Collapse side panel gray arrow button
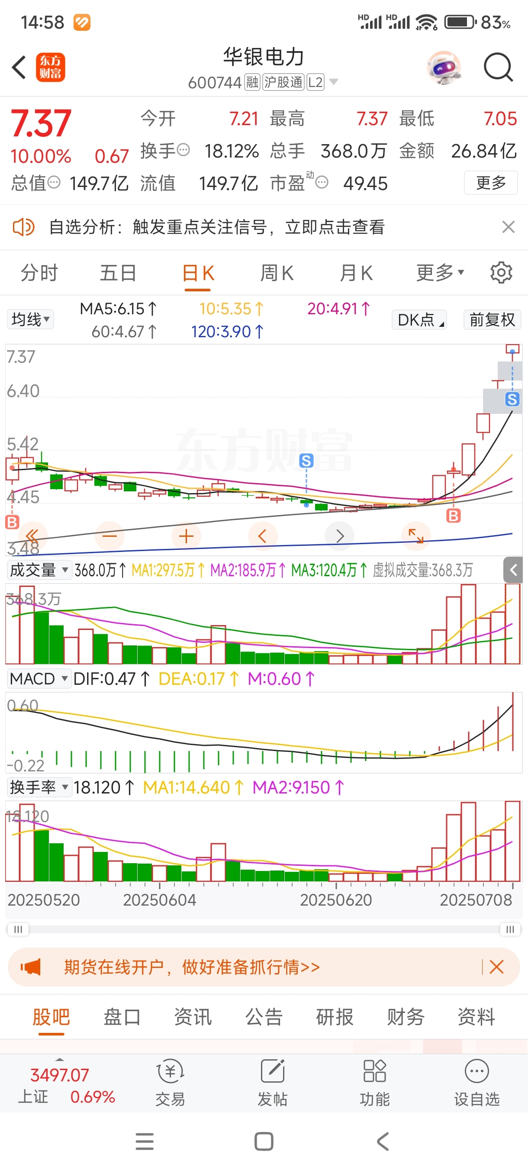 coord(513,570)
